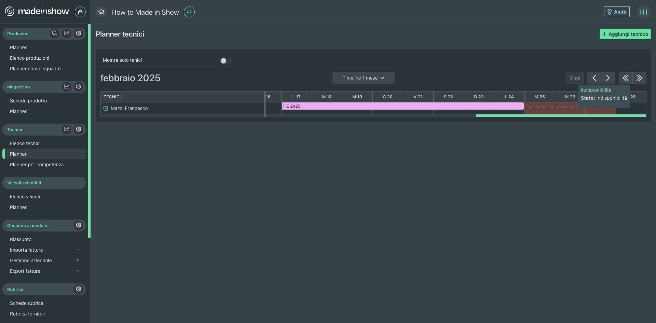The height and width of the screenshot is (323, 656).
Task: Select Planner per competenza menu item
Action: coord(37,165)
